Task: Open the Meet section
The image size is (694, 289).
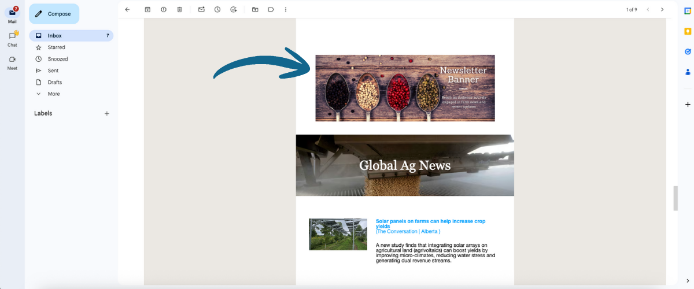Action: click(12, 62)
